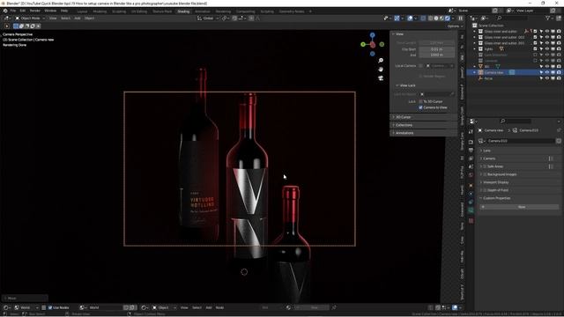Open the Render properties tab icon
The height and width of the screenshot is (317, 564).
click(471, 142)
